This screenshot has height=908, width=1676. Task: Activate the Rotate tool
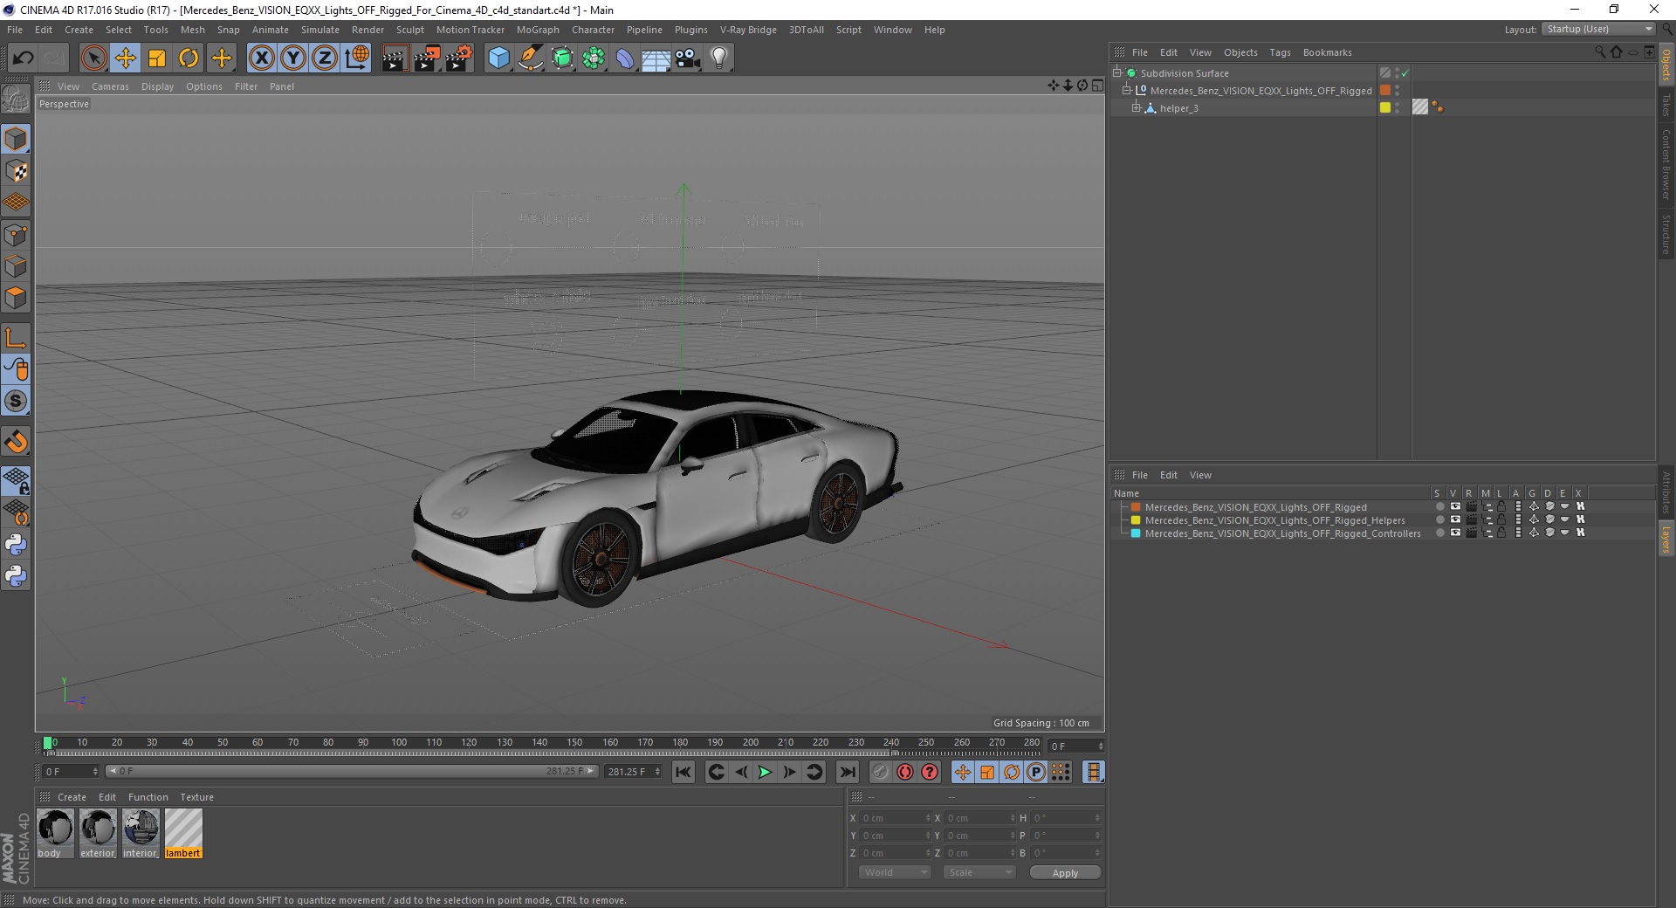(x=189, y=58)
